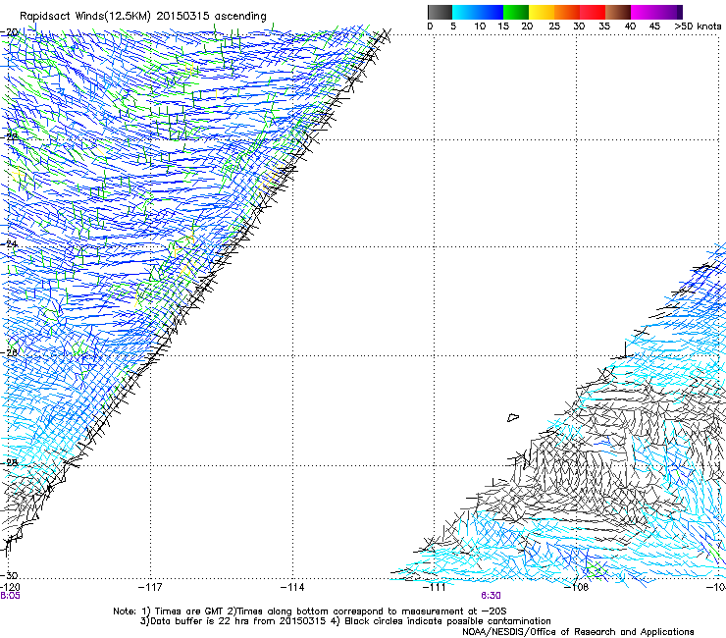Click the Rapidscat Winds 20150315 ascending title
Screen dimensions: 726x638
point(143,17)
